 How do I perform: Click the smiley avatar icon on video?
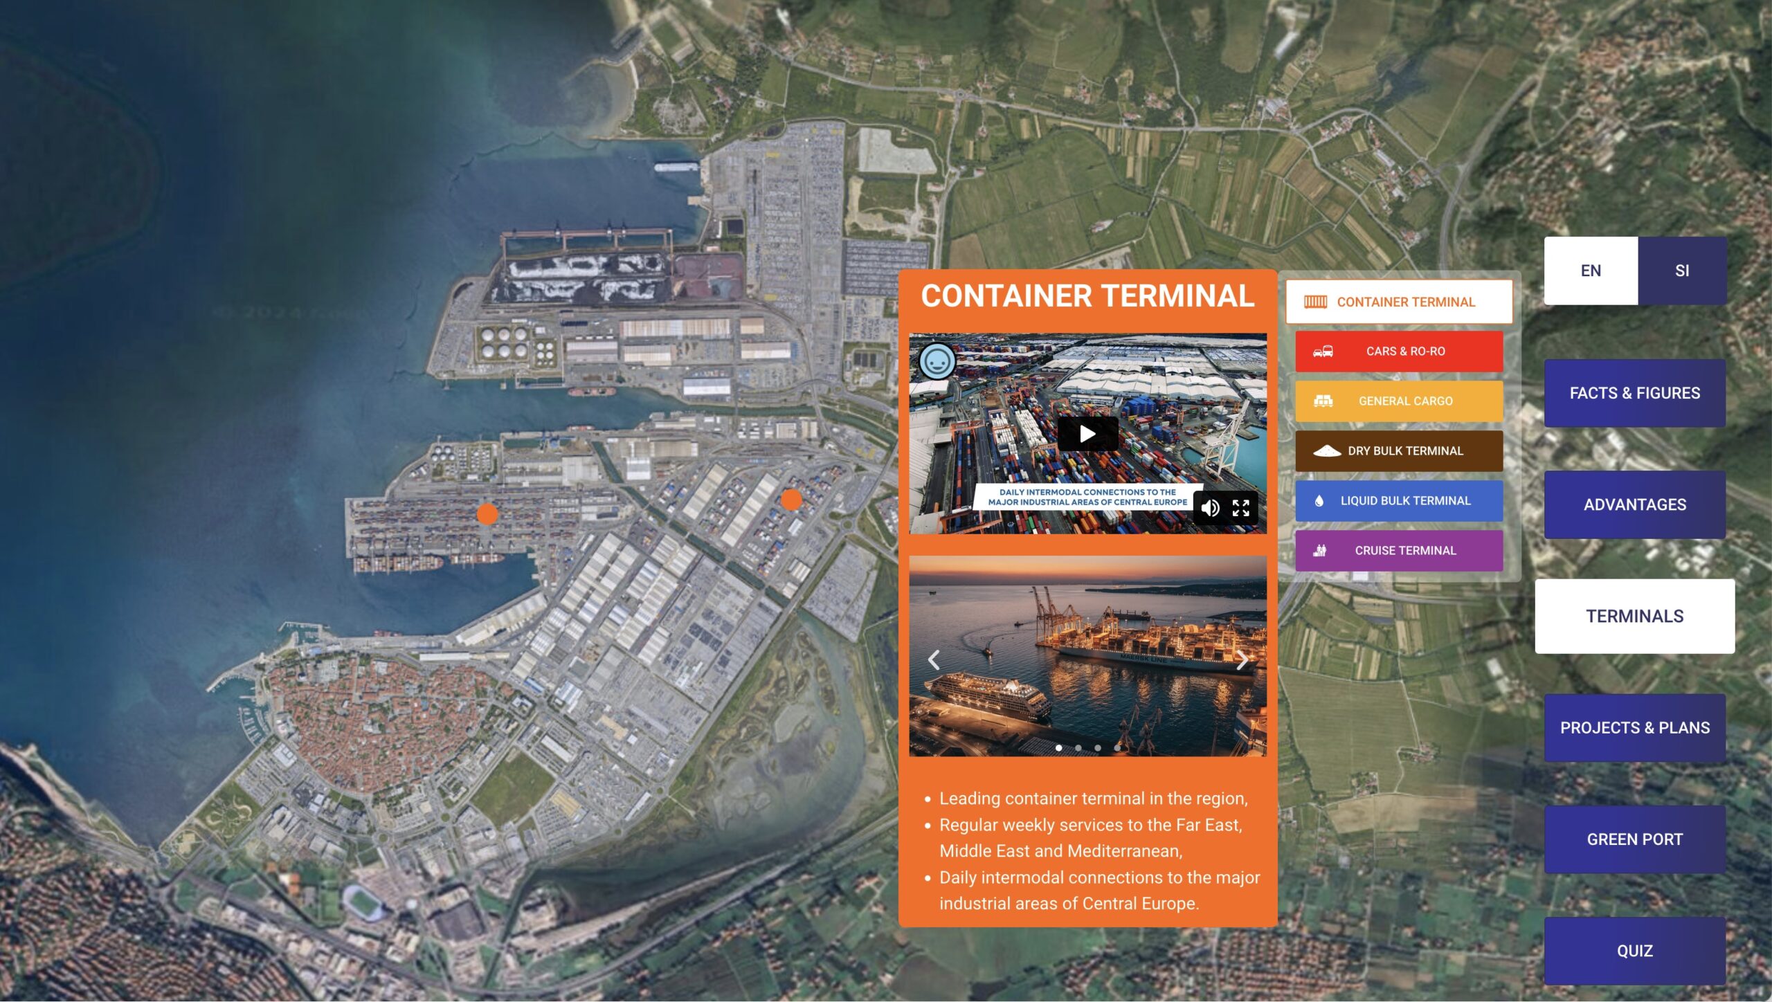pyautogui.click(x=937, y=361)
